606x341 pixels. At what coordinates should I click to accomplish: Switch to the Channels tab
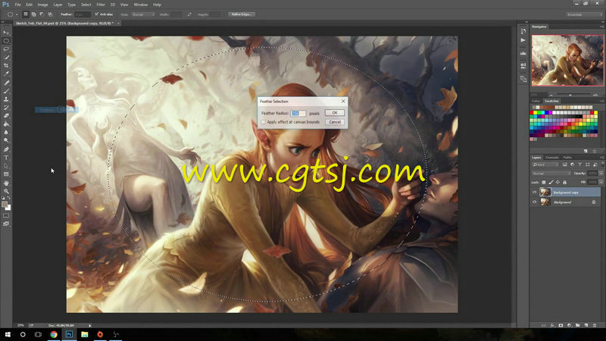tap(552, 158)
